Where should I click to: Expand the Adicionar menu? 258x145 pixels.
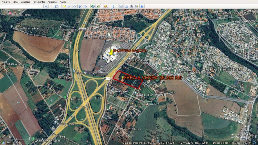[x=52, y=2]
